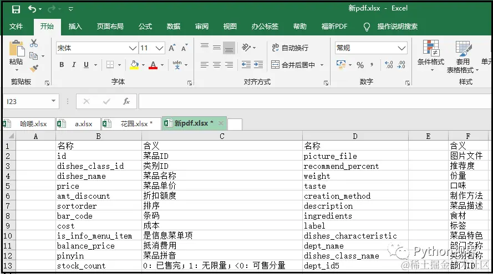Open the fill color dropdown arrow
Screen dimensions: 493x274
[x=143, y=65]
